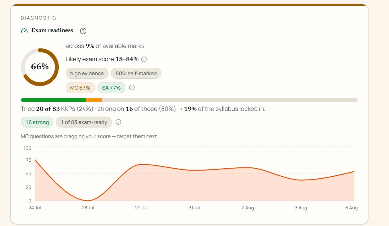Image resolution: width=389 pixels, height=226 pixels.
Task: Click the 6 Aug endpoint on the chart
Action: [x=354, y=171]
